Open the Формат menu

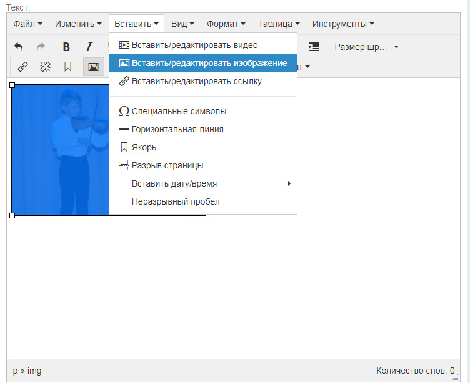[226, 24]
